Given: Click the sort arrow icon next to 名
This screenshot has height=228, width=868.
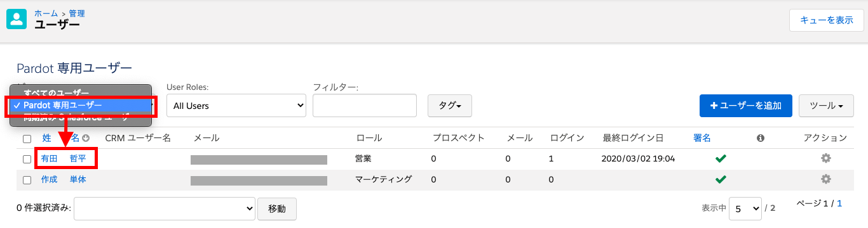Looking at the screenshot, I should (86, 138).
